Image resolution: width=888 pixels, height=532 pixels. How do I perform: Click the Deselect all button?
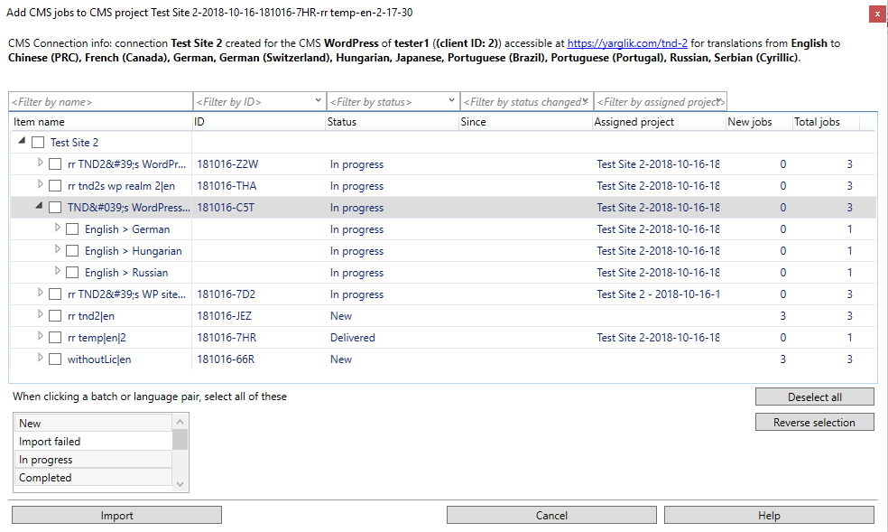(x=814, y=396)
